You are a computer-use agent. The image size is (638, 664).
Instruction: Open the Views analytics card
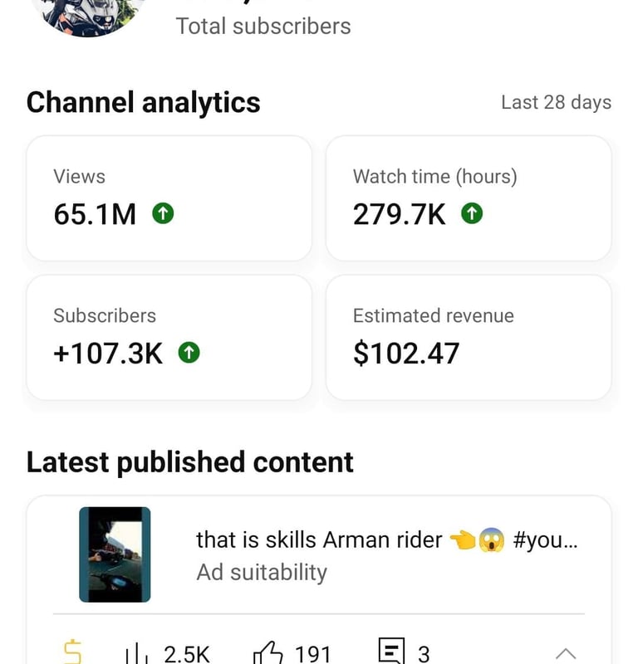169,198
